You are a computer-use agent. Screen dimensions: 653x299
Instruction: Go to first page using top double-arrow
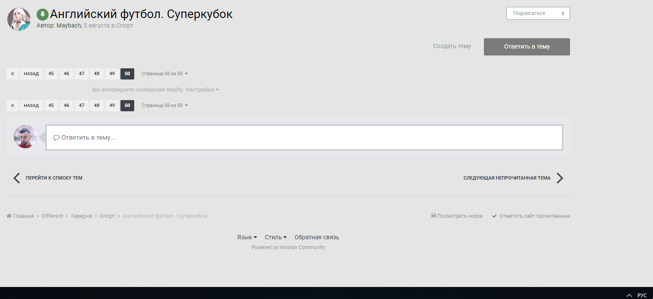(x=12, y=74)
